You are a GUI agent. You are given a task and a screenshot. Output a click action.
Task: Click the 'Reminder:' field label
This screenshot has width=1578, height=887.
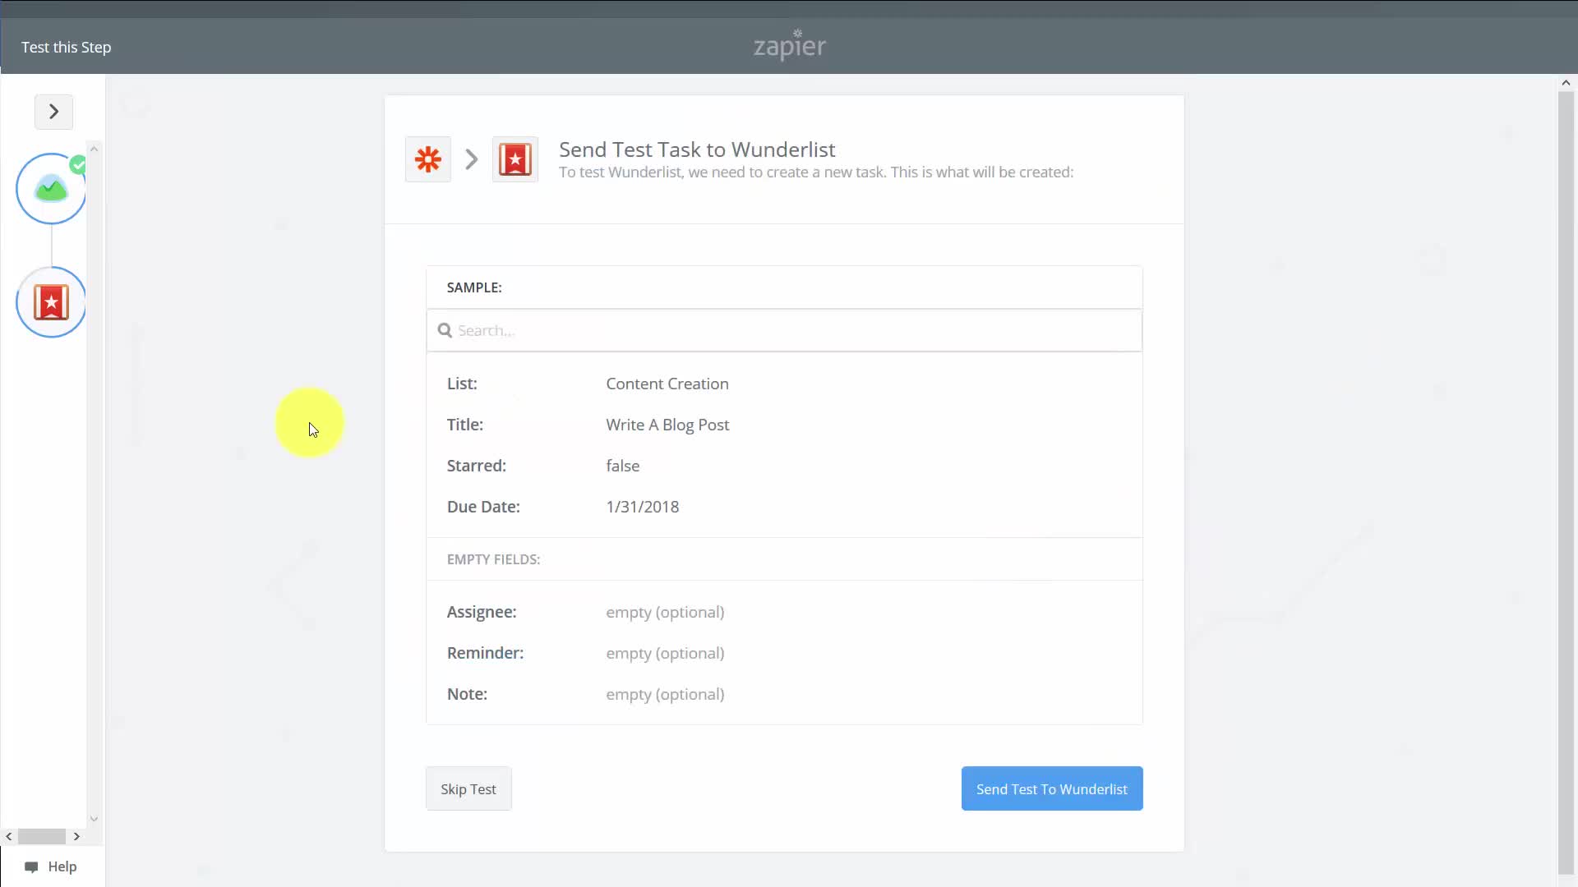(x=485, y=653)
